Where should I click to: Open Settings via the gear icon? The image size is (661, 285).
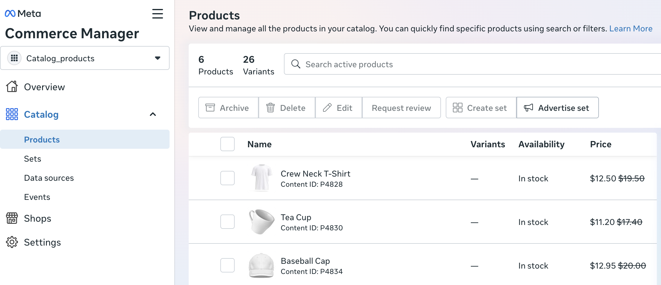click(12, 242)
